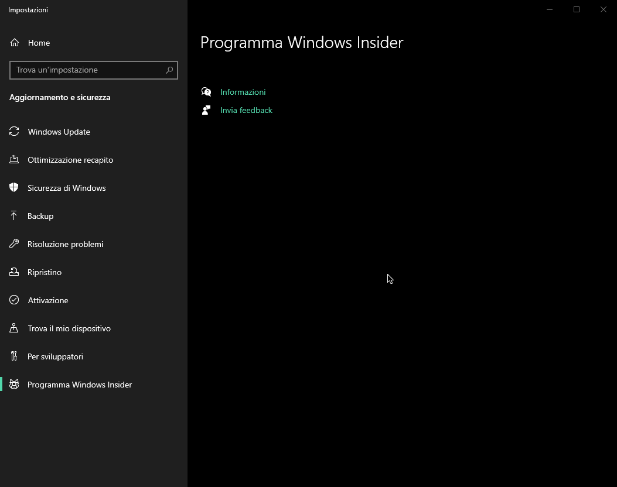Click the Ripristino recovery icon
The image size is (617, 487).
click(14, 272)
